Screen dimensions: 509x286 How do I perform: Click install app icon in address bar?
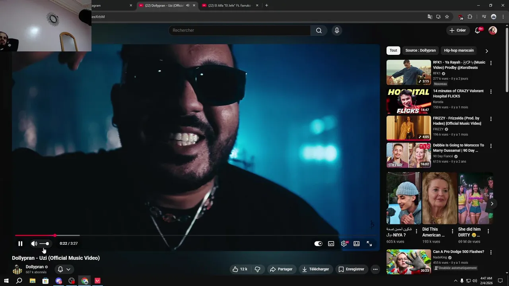438,17
